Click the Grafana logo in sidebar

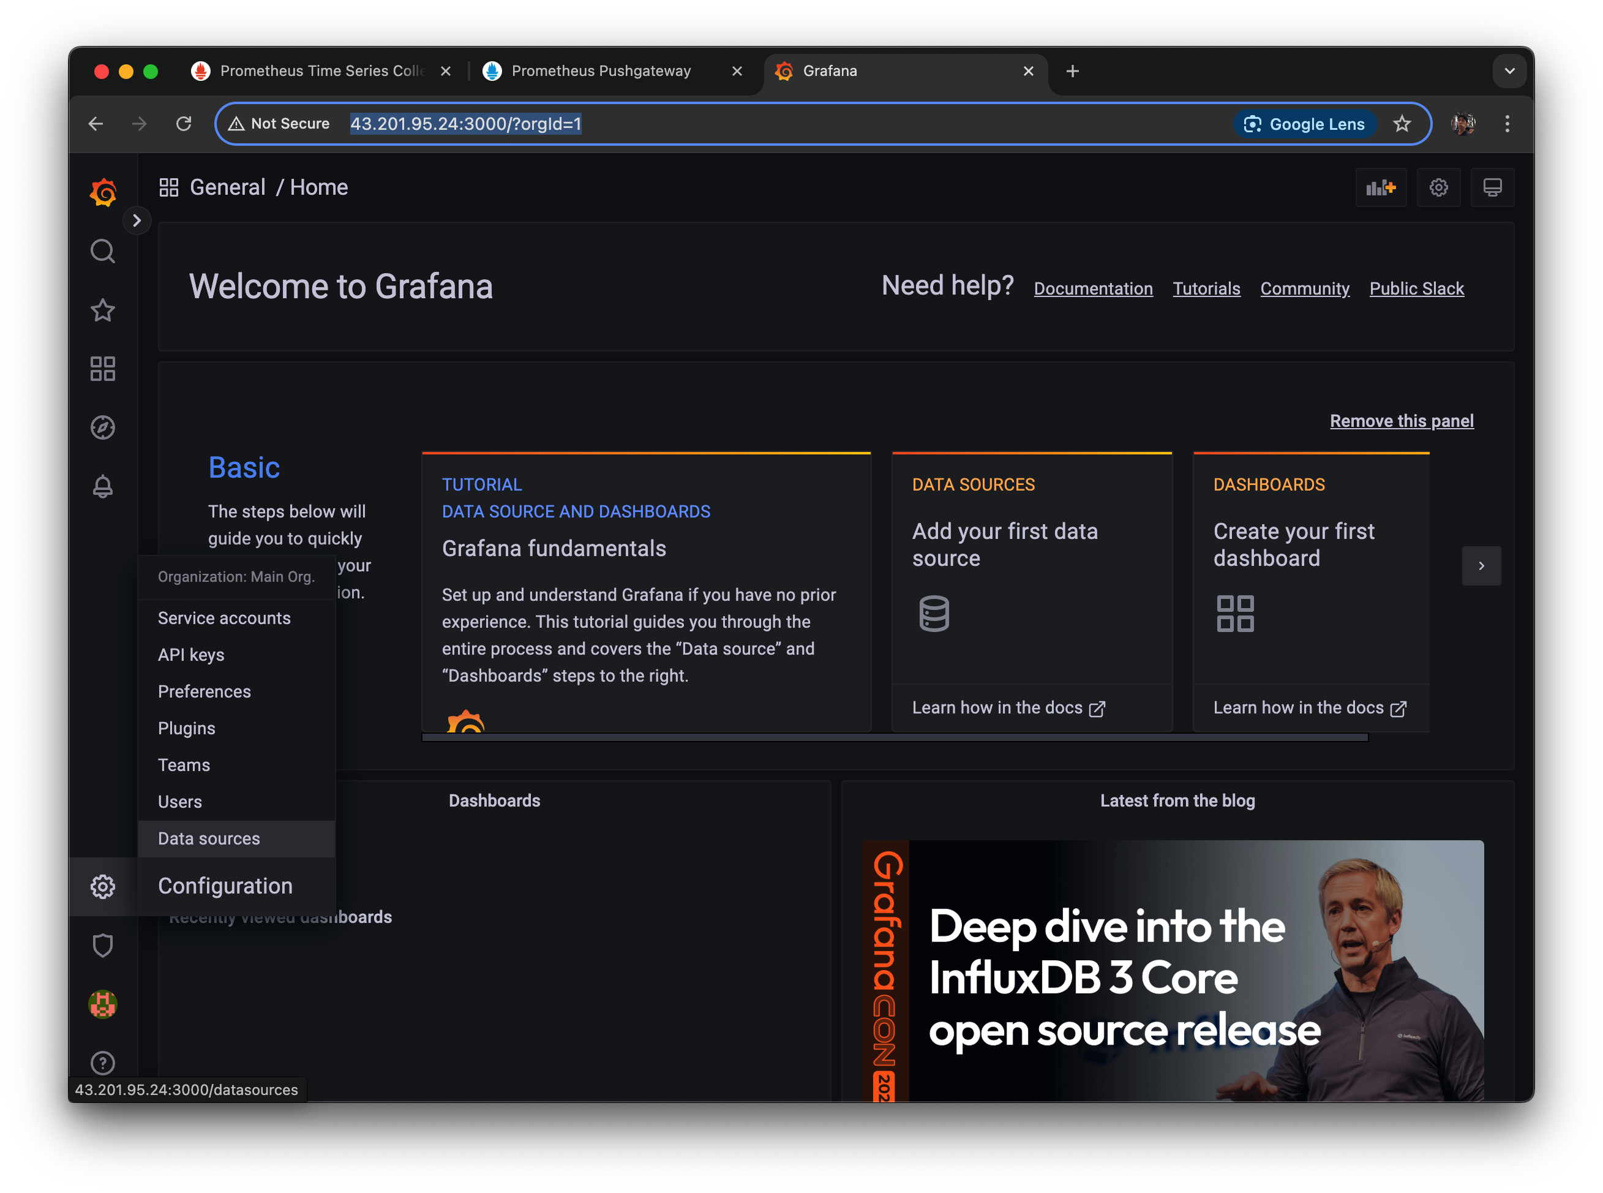pos(102,192)
